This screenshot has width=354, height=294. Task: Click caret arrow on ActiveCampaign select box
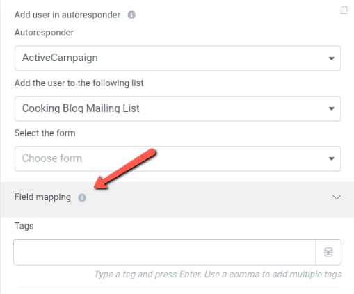pos(332,58)
